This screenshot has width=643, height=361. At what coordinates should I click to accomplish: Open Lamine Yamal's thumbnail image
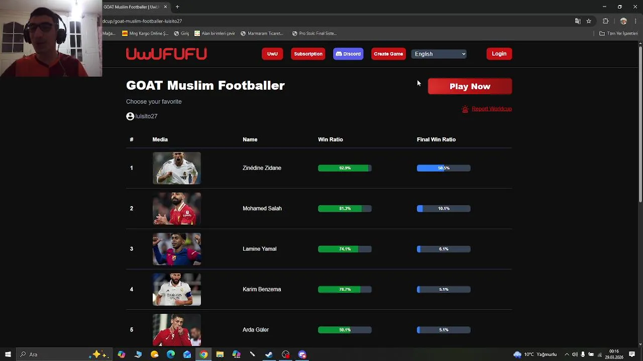(x=176, y=249)
